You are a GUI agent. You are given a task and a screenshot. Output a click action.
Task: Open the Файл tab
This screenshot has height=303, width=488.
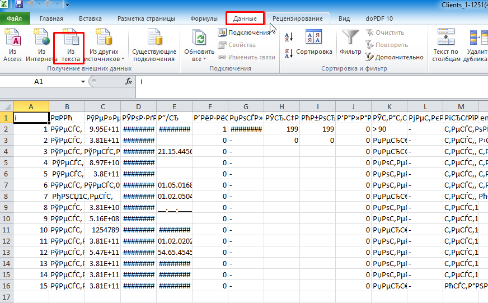point(15,18)
